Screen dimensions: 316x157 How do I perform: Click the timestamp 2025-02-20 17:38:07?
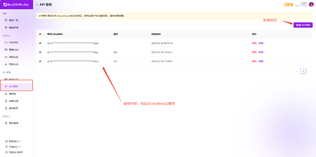(x=162, y=61)
